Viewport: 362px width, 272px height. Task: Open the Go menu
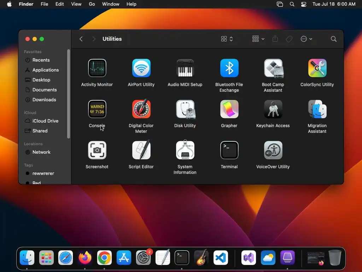coord(92,4)
